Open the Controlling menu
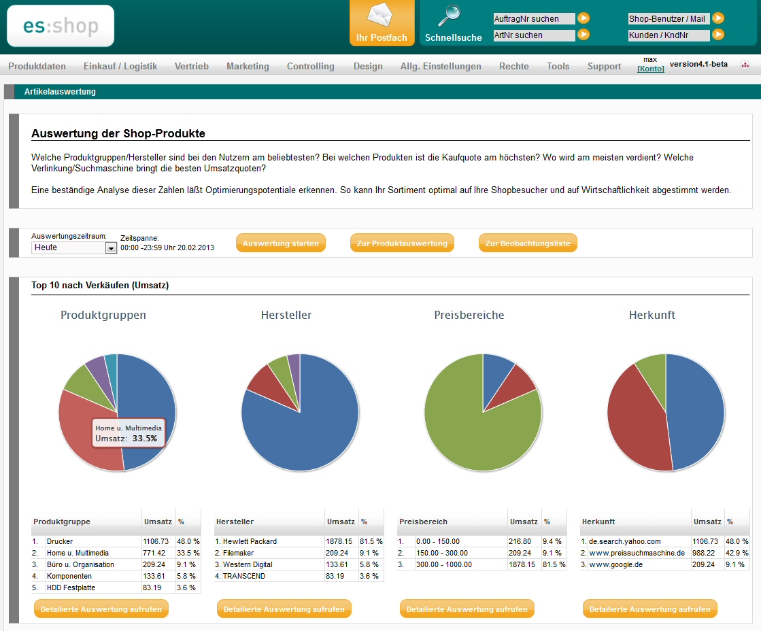 click(x=310, y=66)
